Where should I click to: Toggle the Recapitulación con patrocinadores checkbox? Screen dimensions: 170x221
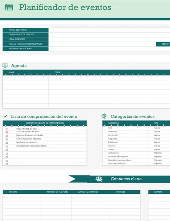[x=7, y=146]
